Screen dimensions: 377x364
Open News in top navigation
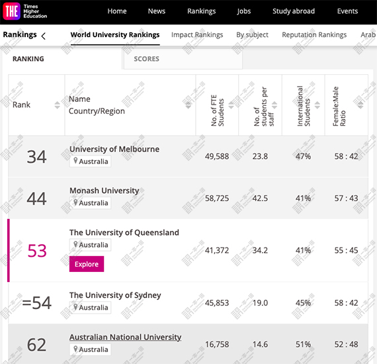(x=157, y=11)
